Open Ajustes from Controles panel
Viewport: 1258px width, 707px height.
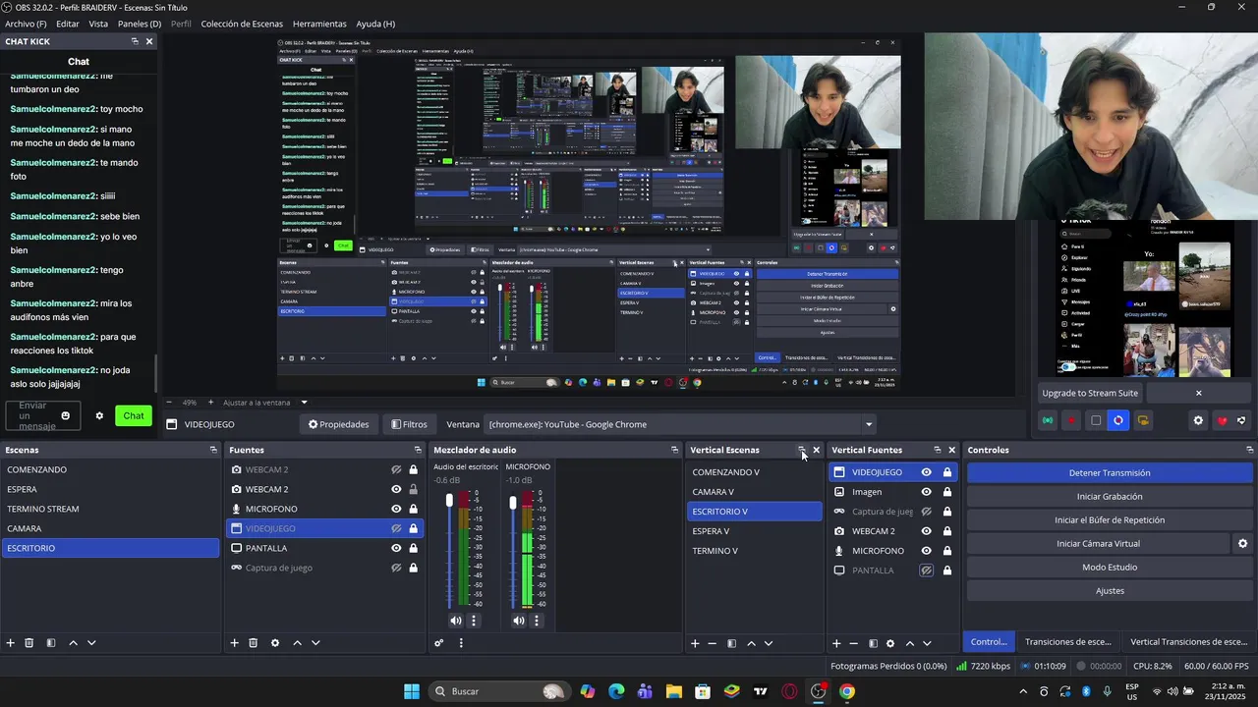point(1110,591)
